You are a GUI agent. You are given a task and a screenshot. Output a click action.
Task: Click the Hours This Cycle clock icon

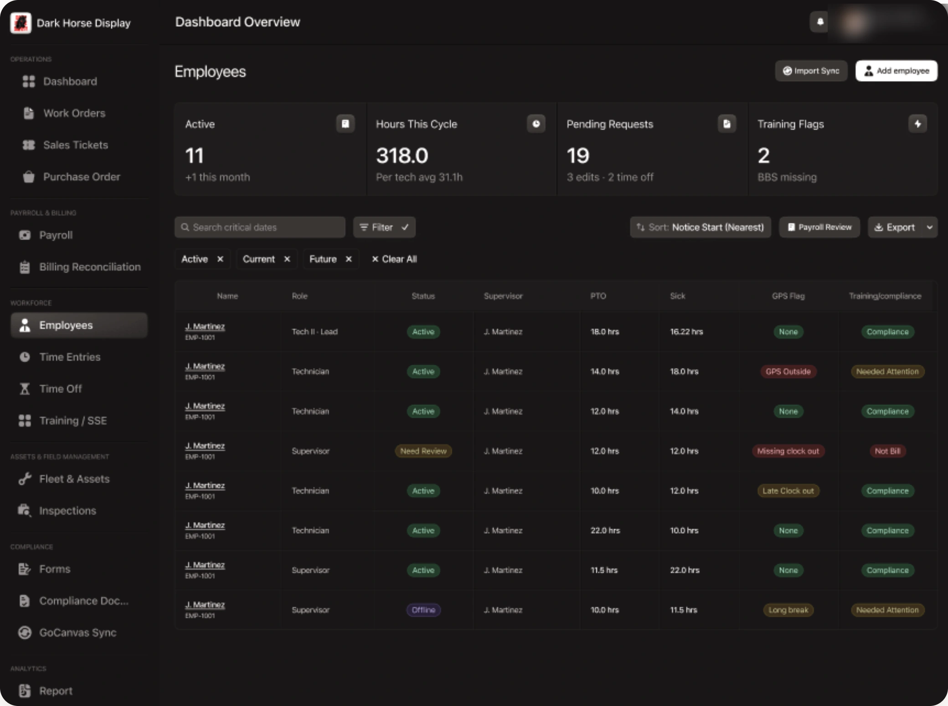point(536,124)
